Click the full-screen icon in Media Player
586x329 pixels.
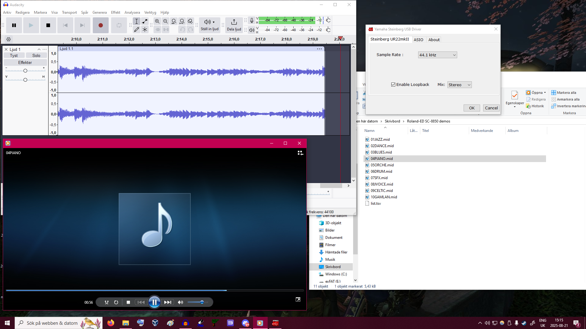tap(298, 300)
